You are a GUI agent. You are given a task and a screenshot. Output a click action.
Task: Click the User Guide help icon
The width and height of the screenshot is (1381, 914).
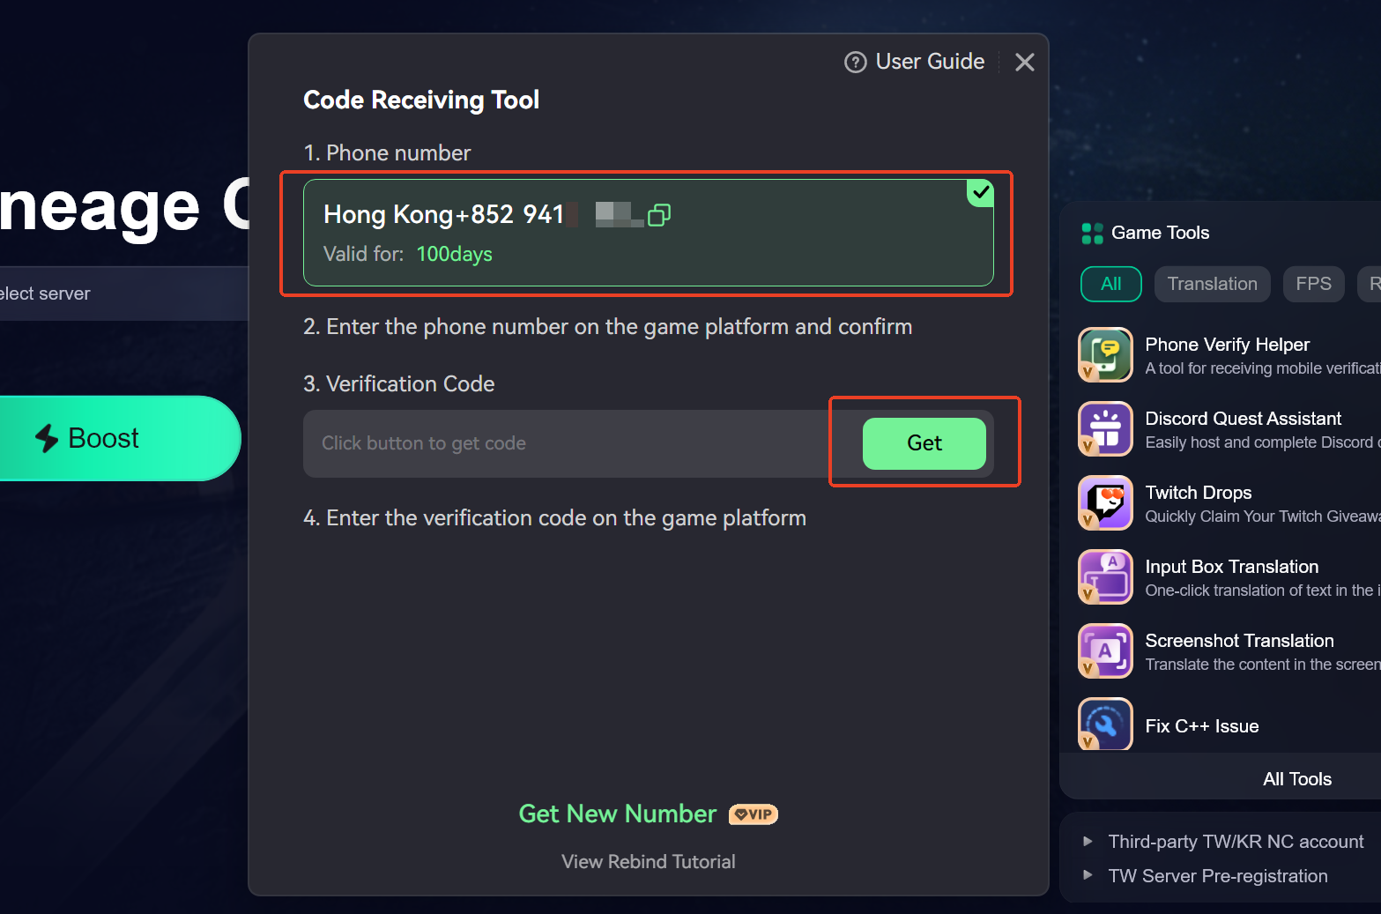coord(855,63)
